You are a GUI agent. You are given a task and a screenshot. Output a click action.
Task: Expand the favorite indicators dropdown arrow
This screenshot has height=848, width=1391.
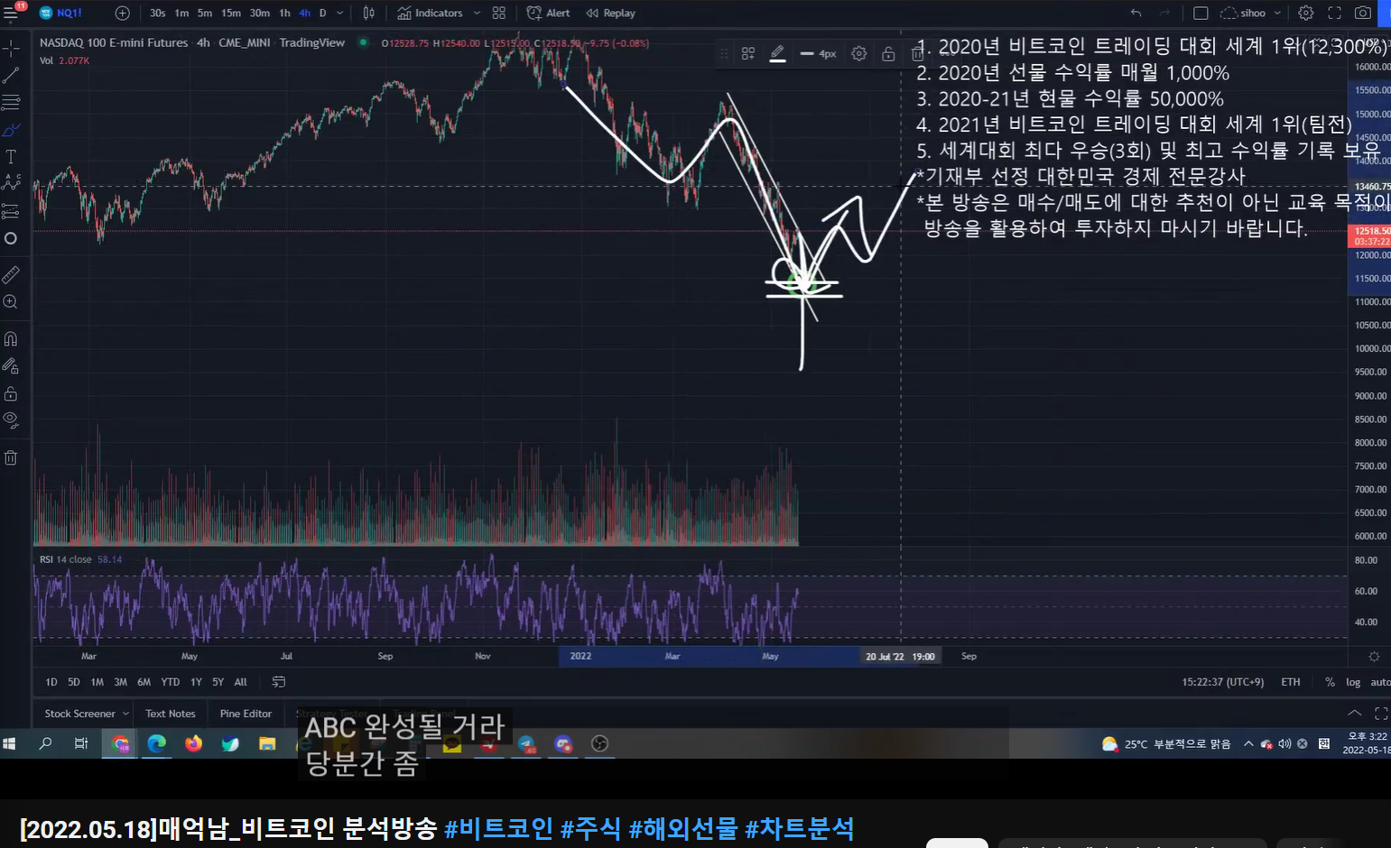[477, 14]
